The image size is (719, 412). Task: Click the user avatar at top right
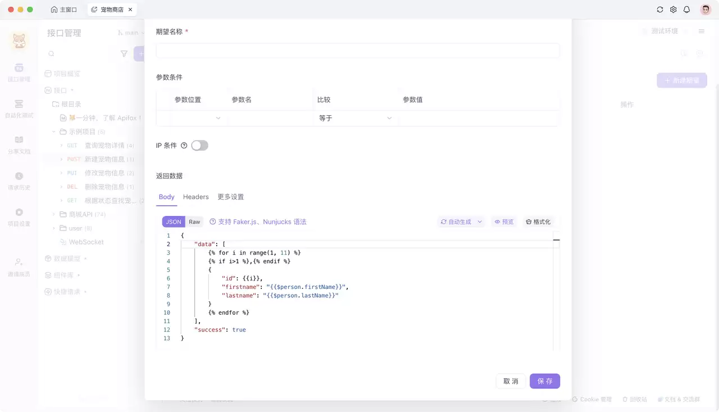click(706, 10)
